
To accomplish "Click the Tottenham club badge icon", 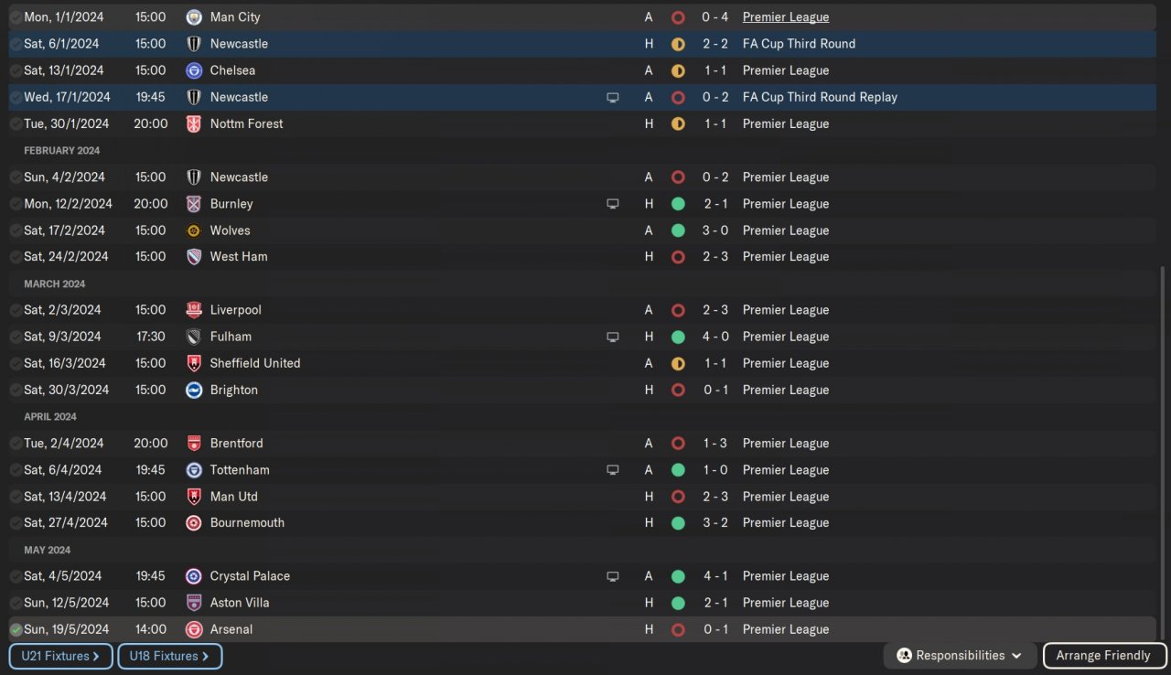I will 194,470.
